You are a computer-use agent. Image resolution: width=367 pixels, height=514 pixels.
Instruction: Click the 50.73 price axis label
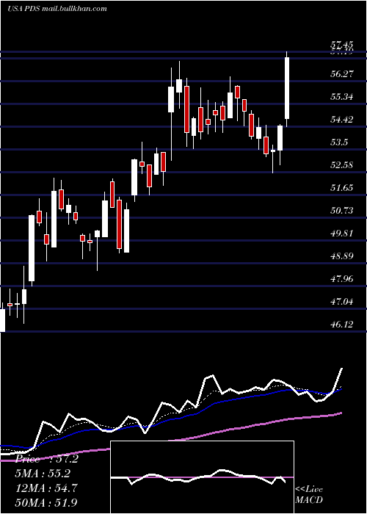click(342, 211)
